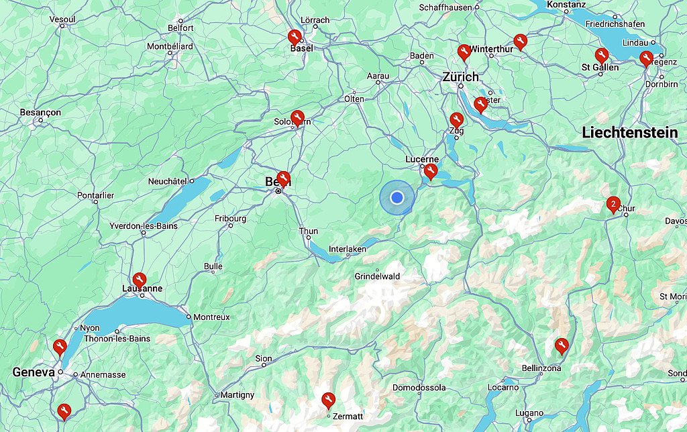Click the wrench pin near Bregenz
Viewport: 687px width, 432px height.
pyautogui.click(x=646, y=59)
